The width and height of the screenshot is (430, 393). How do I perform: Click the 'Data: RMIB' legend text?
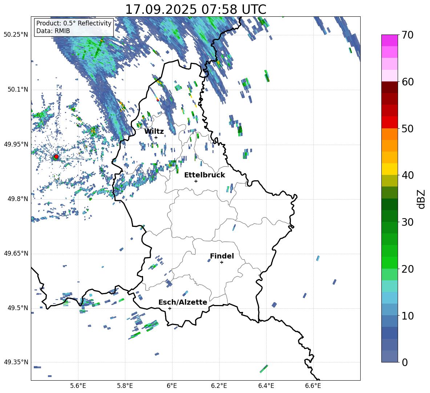pos(53,31)
